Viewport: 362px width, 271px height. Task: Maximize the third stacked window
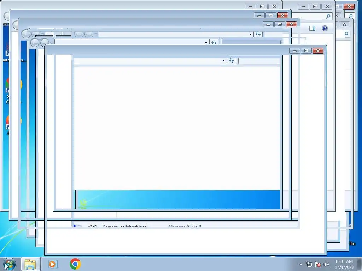click(x=271, y=16)
